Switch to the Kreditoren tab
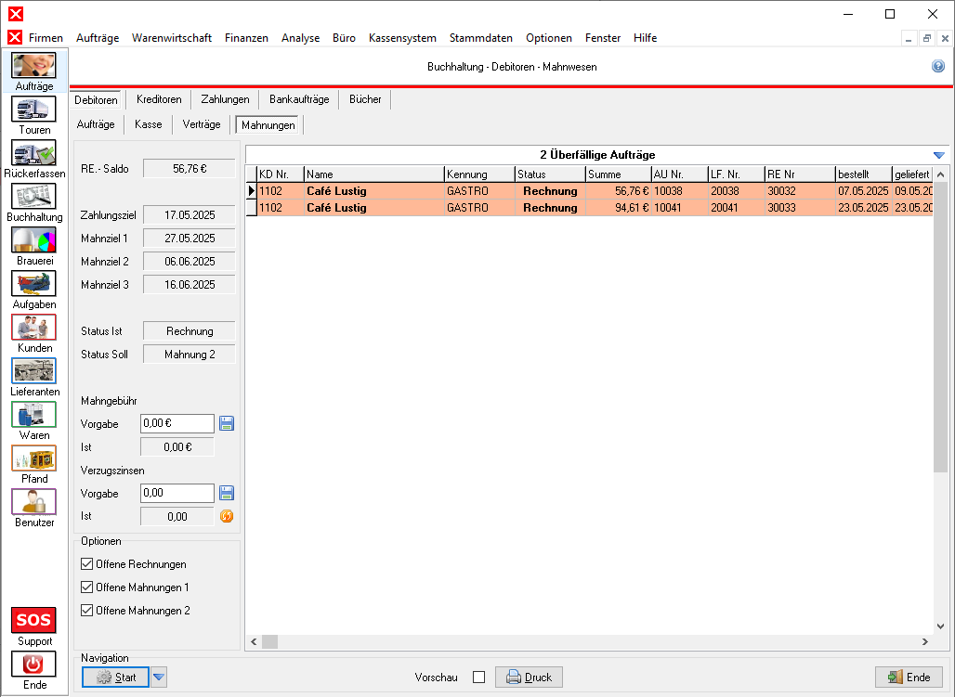Image resolution: width=955 pixels, height=697 pixels. [158, 99]
